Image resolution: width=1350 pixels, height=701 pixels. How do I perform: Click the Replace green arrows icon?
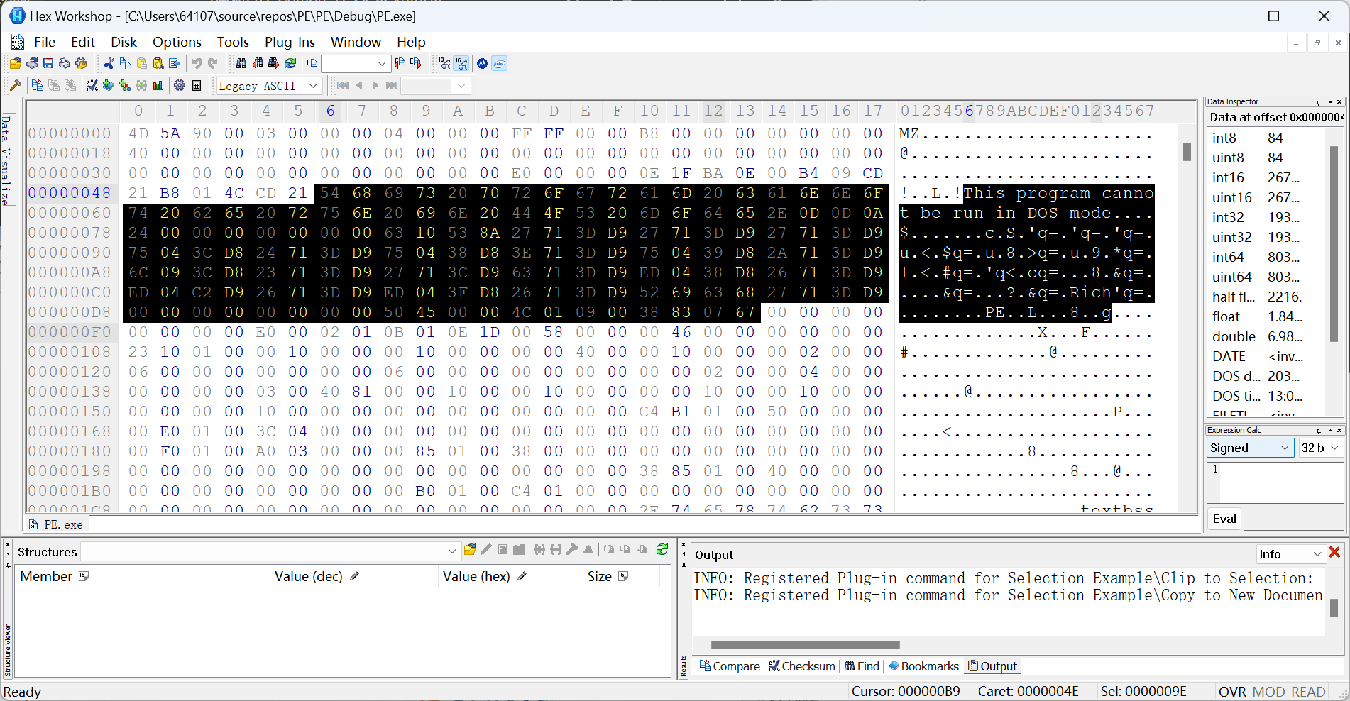coord(290,64)
